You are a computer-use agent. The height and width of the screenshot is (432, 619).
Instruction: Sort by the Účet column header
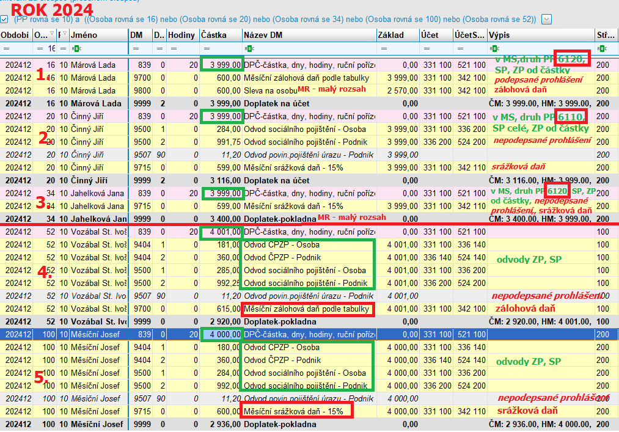click(x=436, y=35)
